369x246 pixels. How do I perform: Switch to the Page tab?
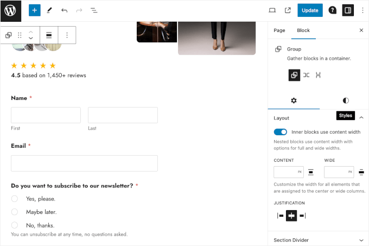click(x=279, y=30)
